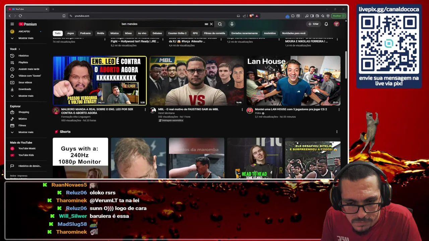Open the Brave Wallet icon

click(317, 16)
